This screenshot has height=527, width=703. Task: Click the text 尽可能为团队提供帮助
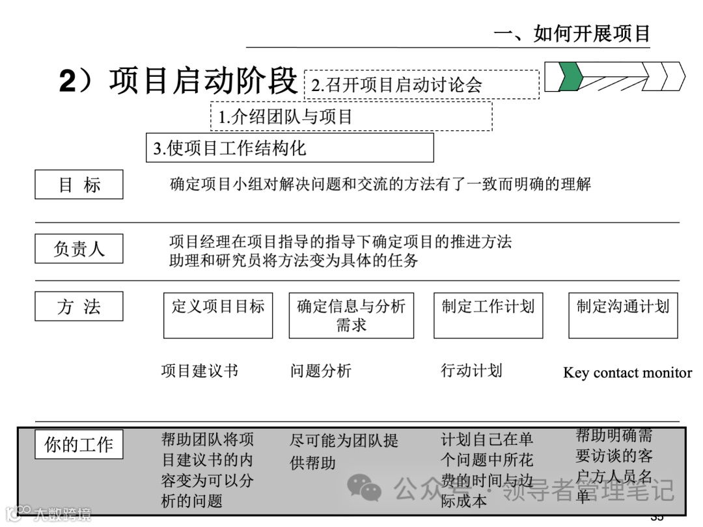click(x=344, y=452)
